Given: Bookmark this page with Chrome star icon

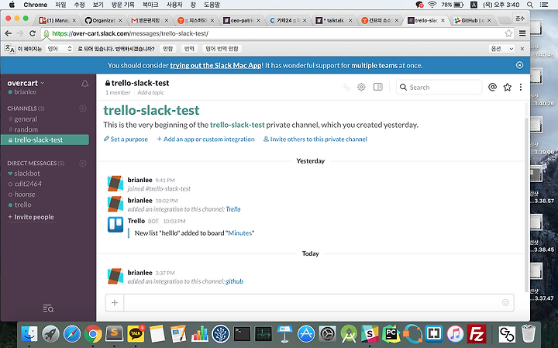Looking at the screenshot, I should (508, 33).
